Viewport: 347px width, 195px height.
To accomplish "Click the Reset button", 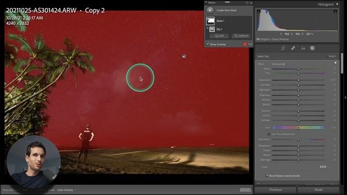I will coord(318,190).
